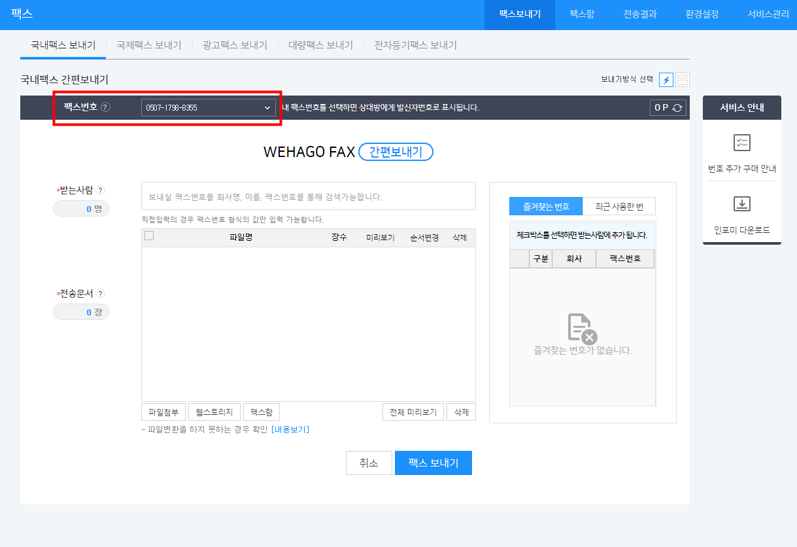This screenshot has width=797, height=547.
Task: Select the 최근 사용한 번호 tab
Action: click(619, 207)
